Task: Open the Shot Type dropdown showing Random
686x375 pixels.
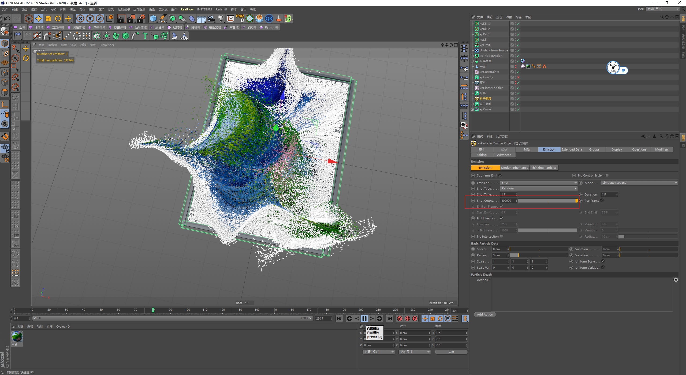Action: pyautogui.click(x=539, y=189)
